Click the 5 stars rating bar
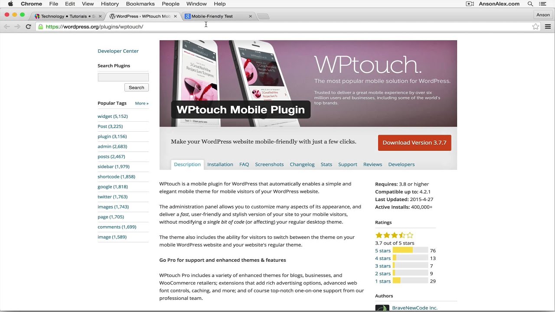 coord(410,250)
